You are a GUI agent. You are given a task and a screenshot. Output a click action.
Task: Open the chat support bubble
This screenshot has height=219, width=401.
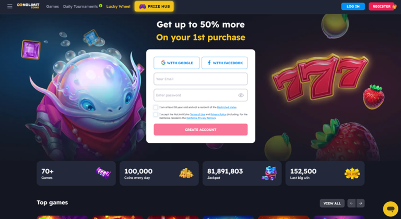coord(391,209)
